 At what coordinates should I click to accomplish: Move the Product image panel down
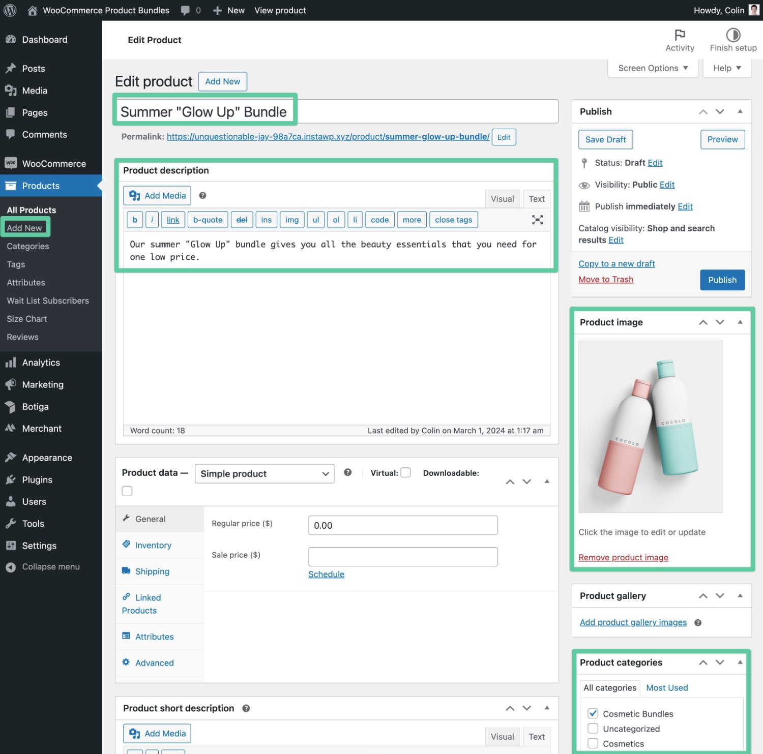tap(720, 322)
